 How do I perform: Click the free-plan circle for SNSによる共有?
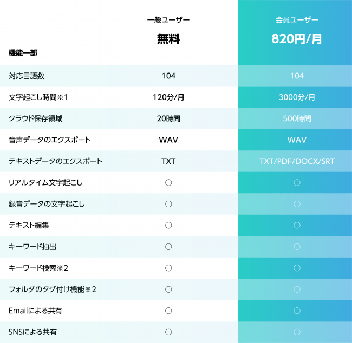pos(168,332)
